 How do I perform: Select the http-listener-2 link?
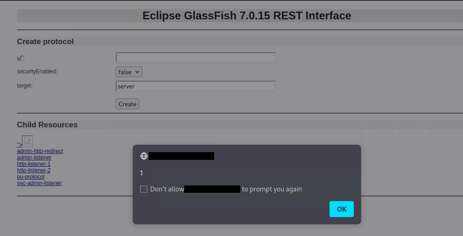click(x=34, y=170)
